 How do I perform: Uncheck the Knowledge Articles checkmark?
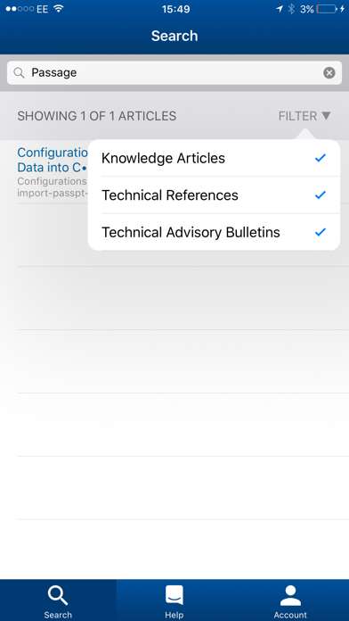pos(321,158)
